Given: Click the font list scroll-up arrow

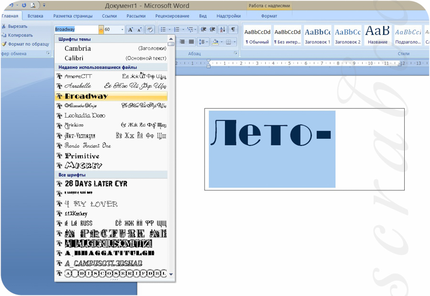Looking at the screenshot, I should [x=171, y=39].
